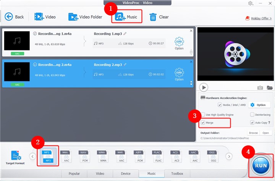Switch to the Popular tab
The height and width of the screenshot is (181, 275).
click(x=74, y=173)
